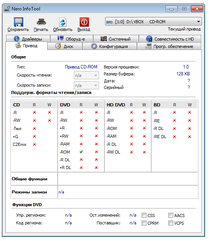Click the Серийный question mark value
The image size is (210, 241).
189,87
